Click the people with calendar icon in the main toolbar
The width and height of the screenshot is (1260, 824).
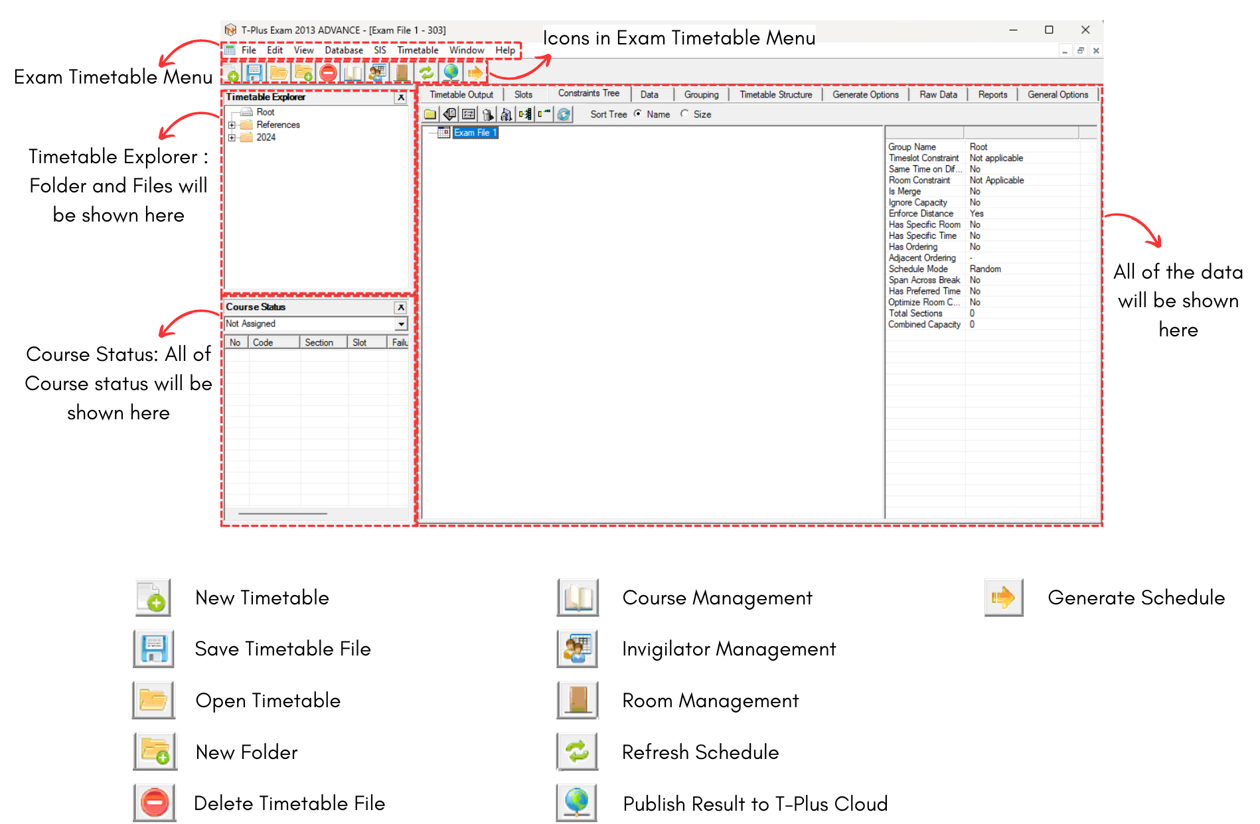377,72
